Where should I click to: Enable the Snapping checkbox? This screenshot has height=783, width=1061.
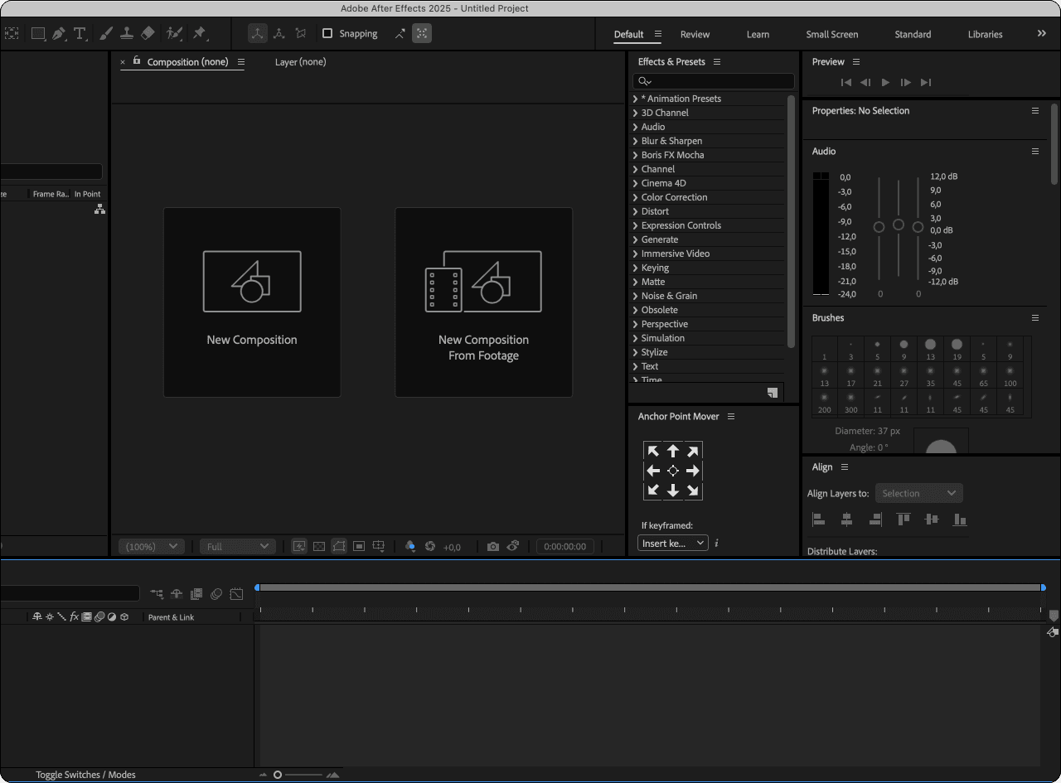327,34
